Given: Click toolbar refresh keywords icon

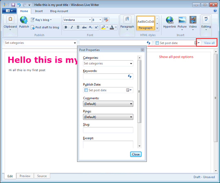Looking at the screenshot, I should point(149,43).
